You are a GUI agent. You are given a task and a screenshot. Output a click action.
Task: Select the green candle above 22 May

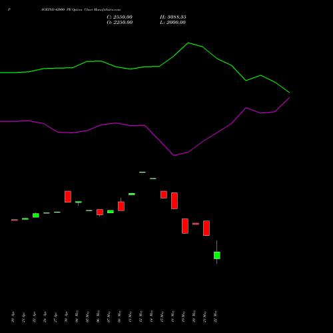[x=217, y=255]
